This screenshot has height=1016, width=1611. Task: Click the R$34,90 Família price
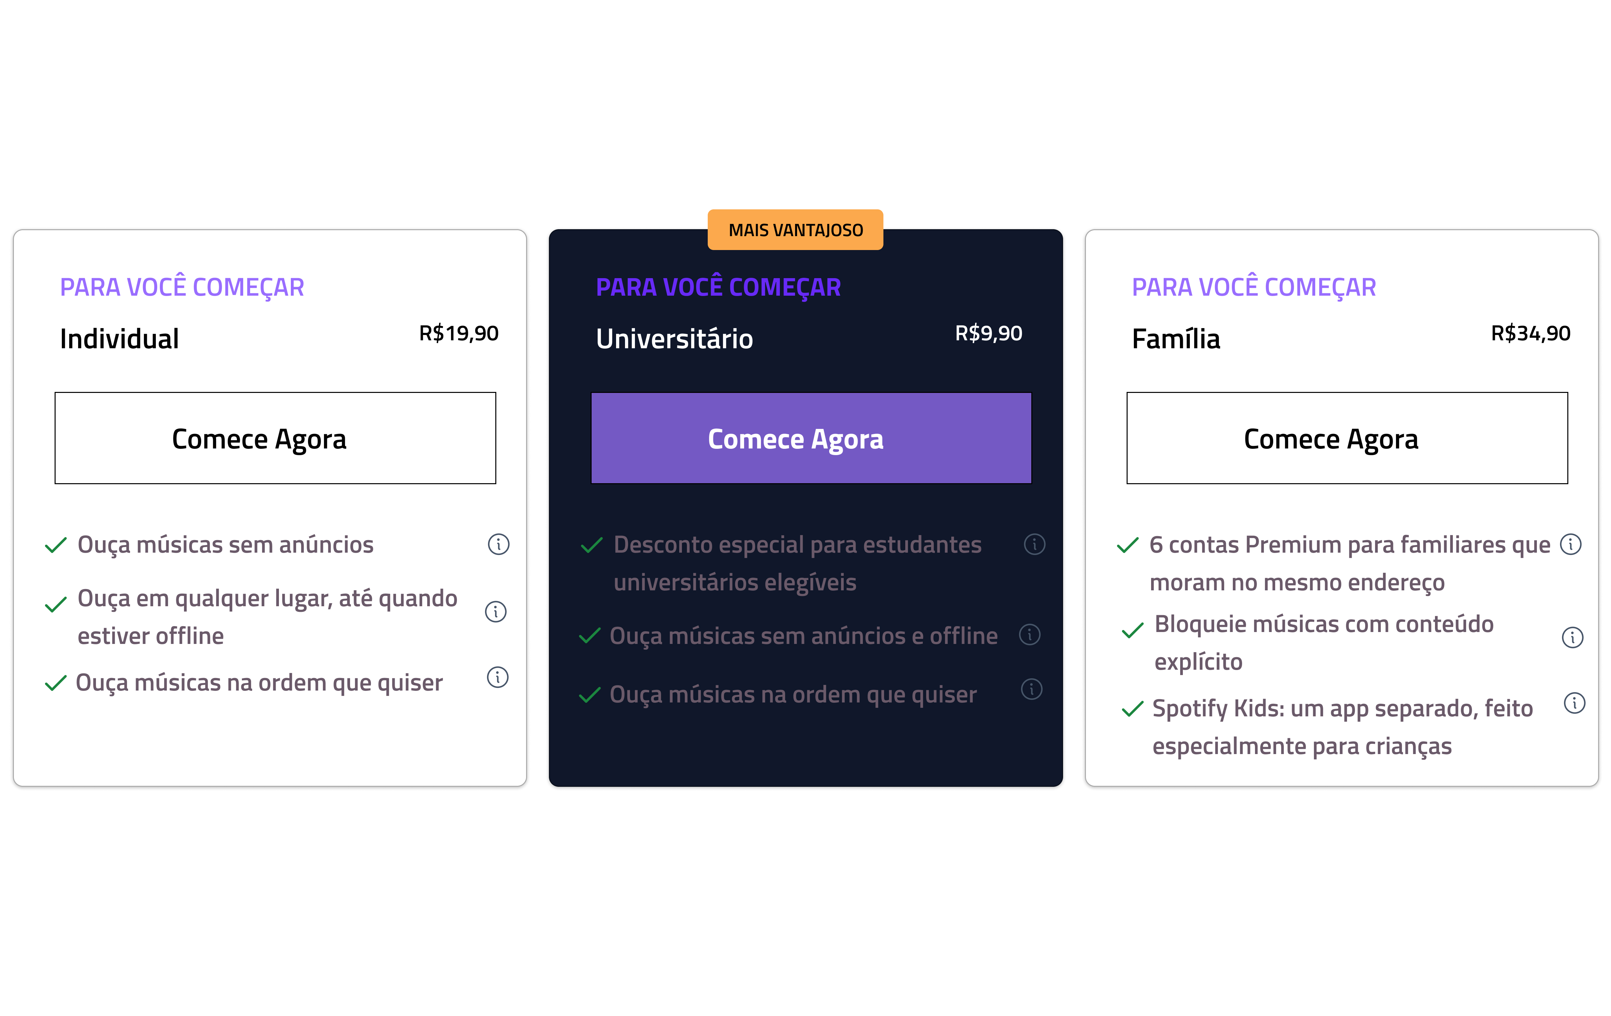(x=1530, y=333)
